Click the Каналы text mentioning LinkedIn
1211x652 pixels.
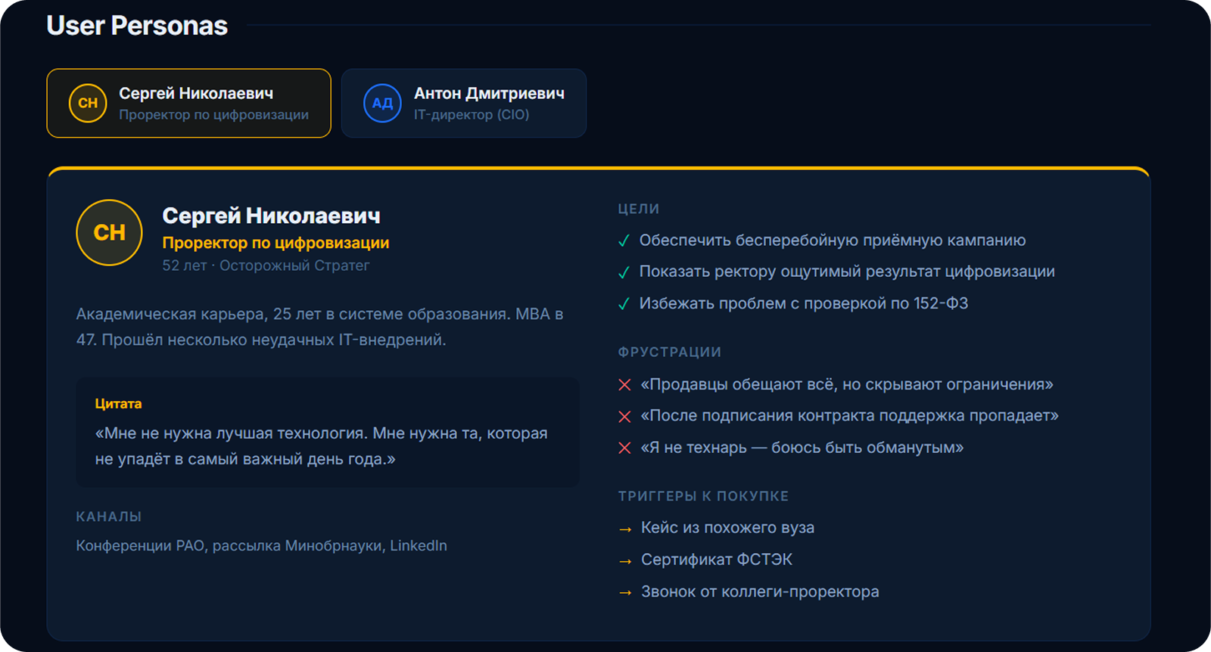(261, 545)
